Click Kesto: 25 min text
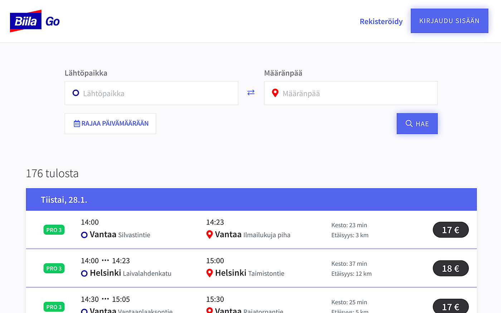This screenshot has height=313, width=501. pos(349,302)
